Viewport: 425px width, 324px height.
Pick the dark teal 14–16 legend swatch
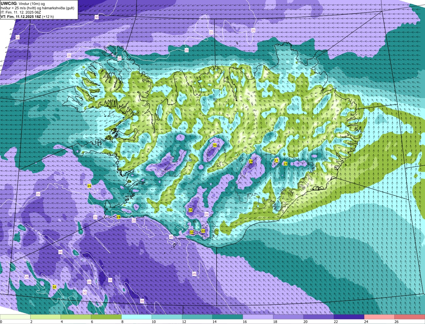pos(228,317)
